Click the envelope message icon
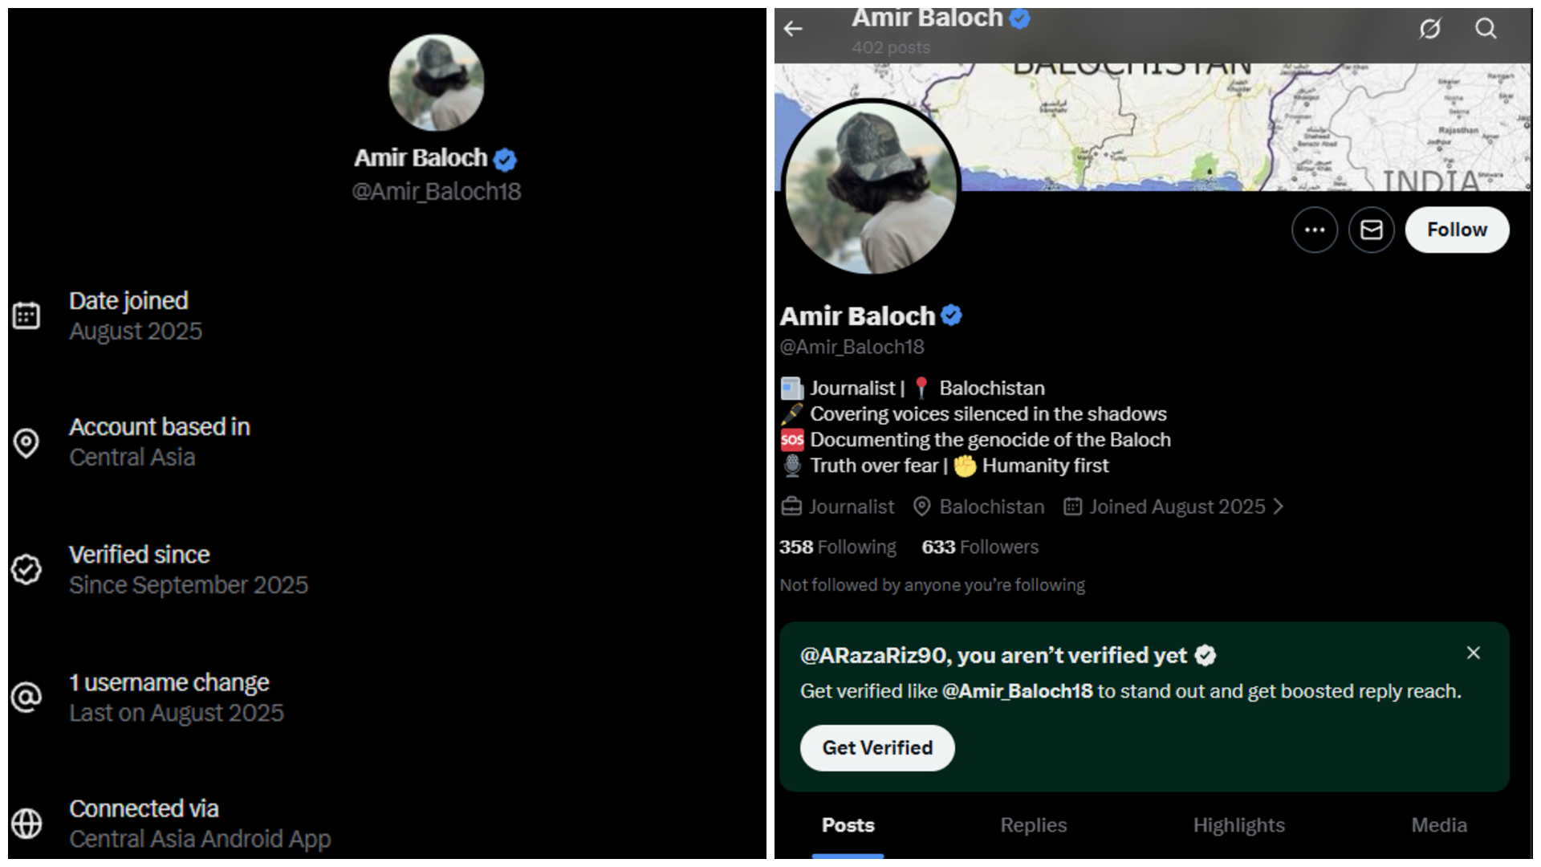The width and height of the screenshot is (1541, 867). [x=1372, y=230]
